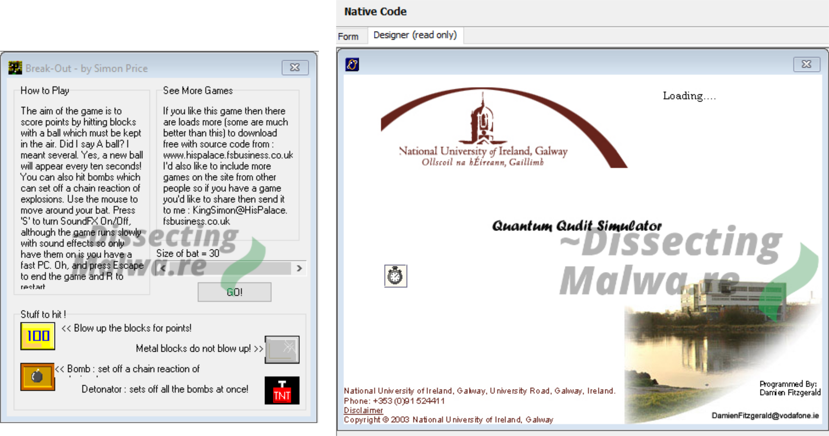829x436 pixels.
Task: Switch to the Form tab
Action: pos(349,35)
